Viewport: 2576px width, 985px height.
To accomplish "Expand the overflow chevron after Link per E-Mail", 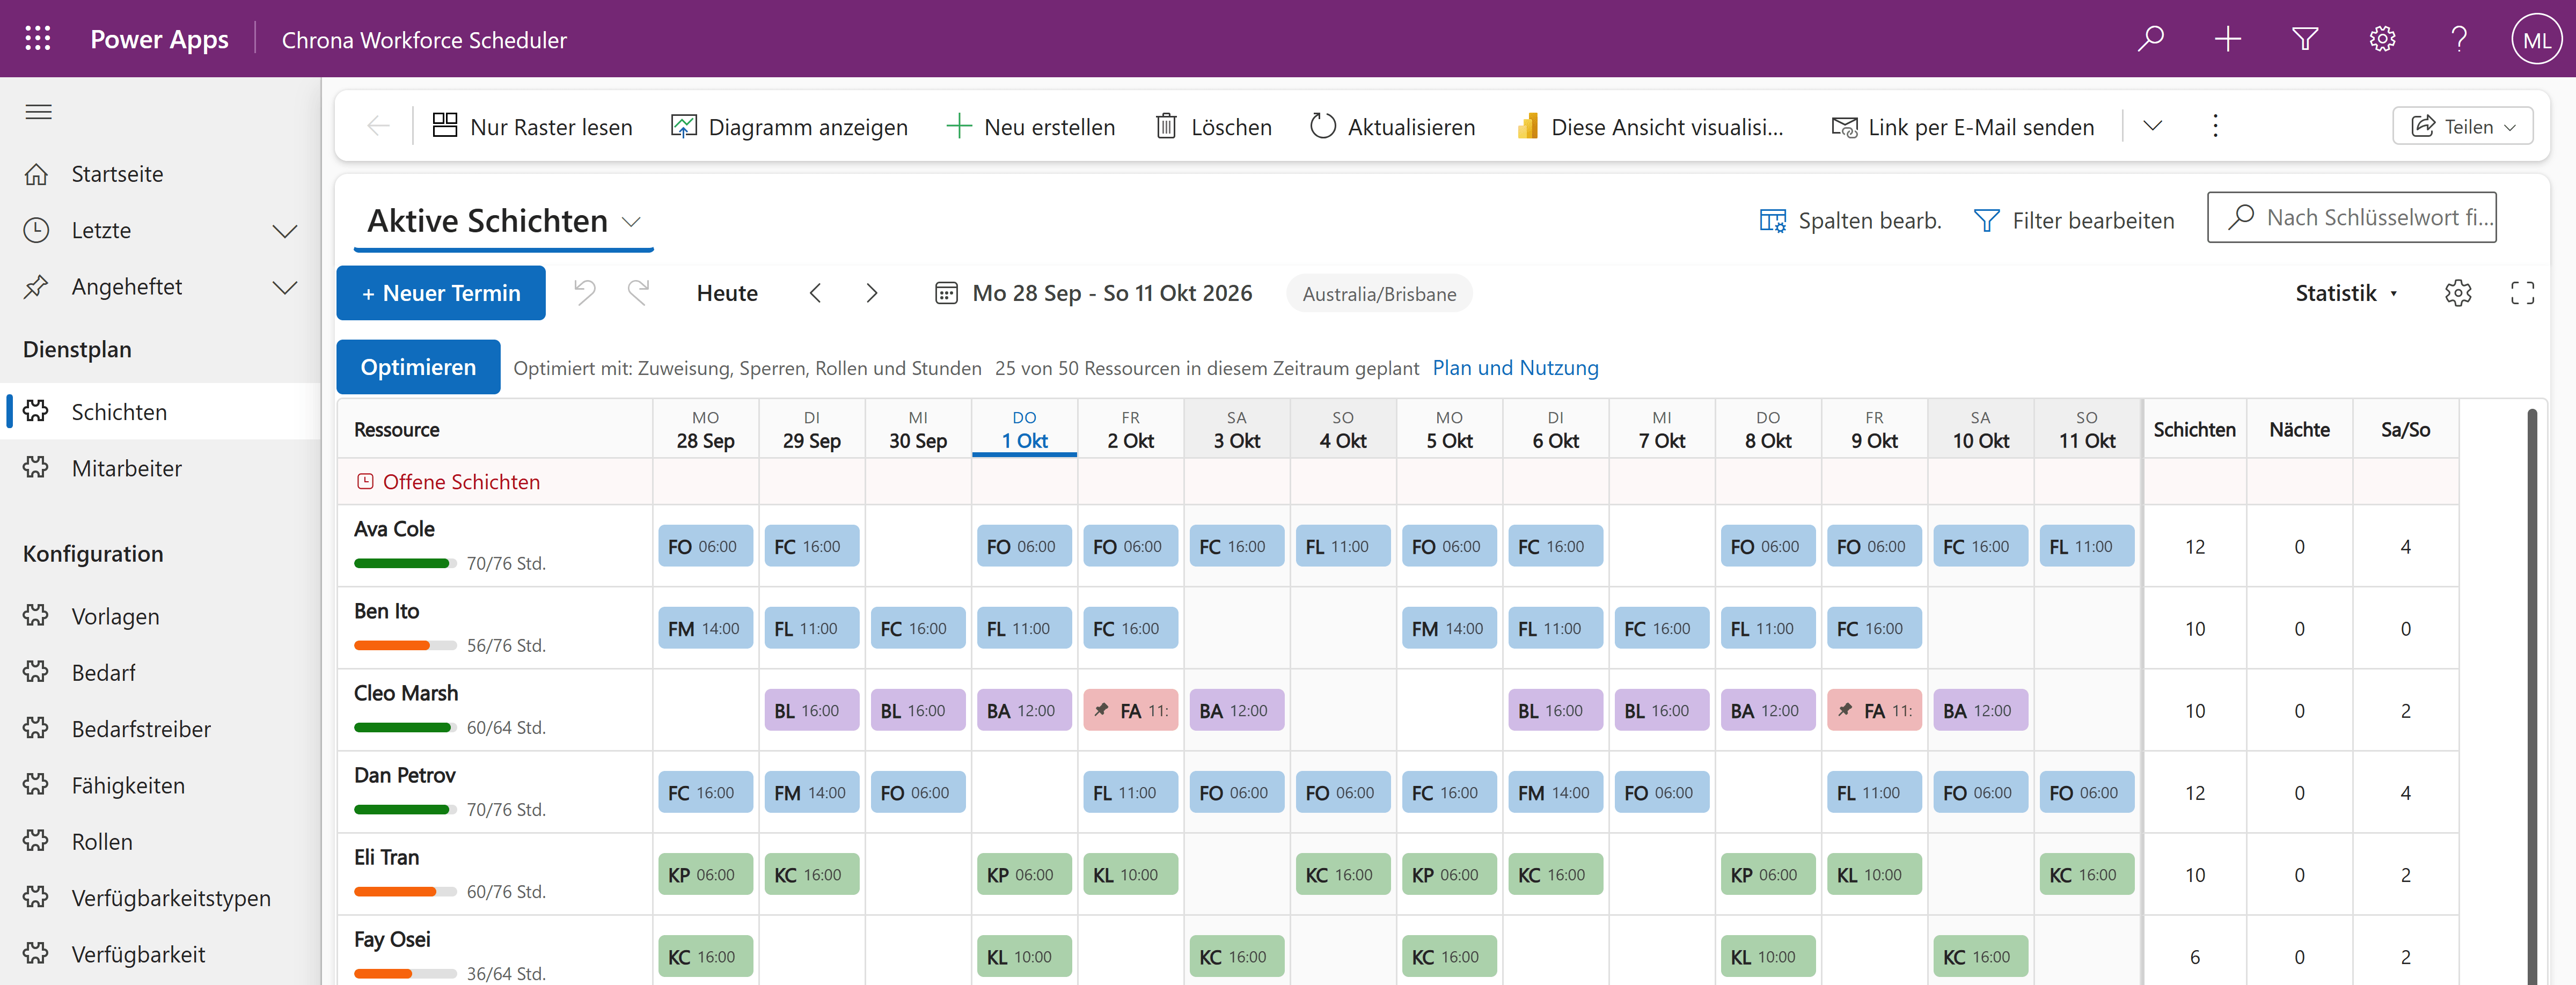I will pos(2153,126).
